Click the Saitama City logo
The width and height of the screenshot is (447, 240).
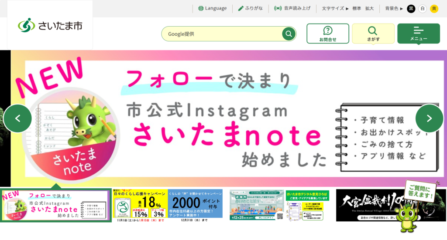click(50, 25)
